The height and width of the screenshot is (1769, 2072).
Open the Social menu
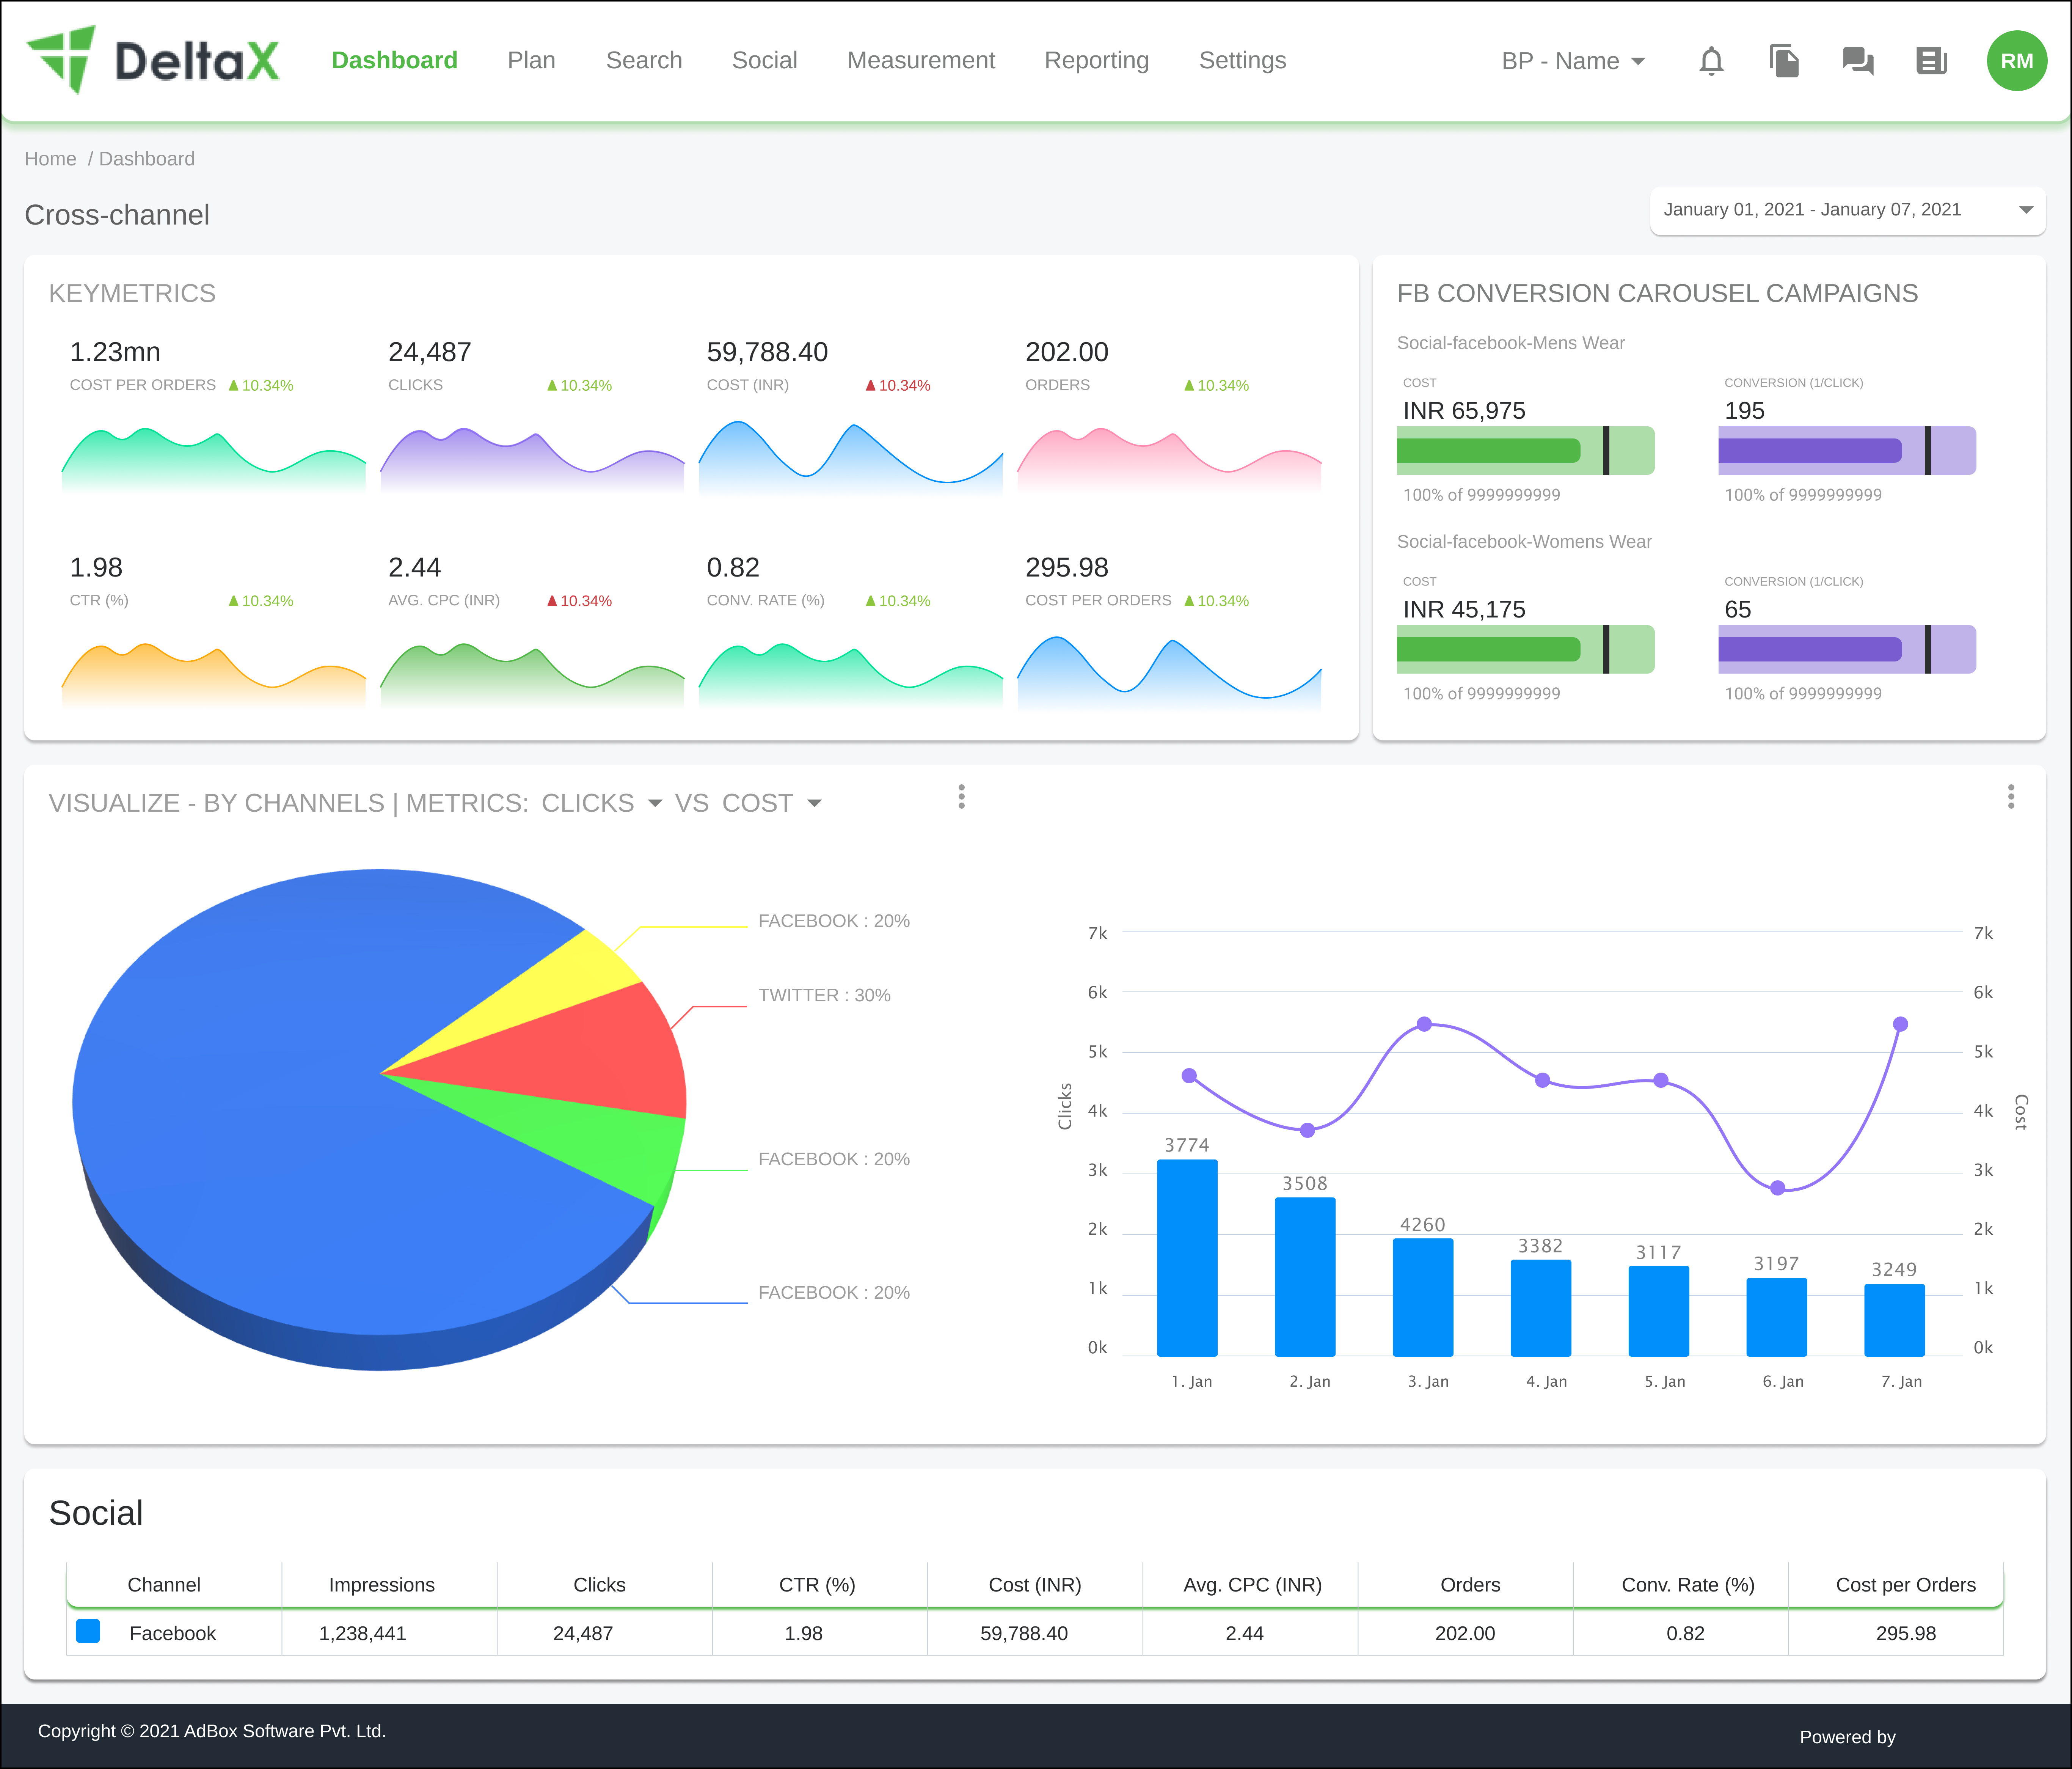pyautogui.click(x=764, y=60)
